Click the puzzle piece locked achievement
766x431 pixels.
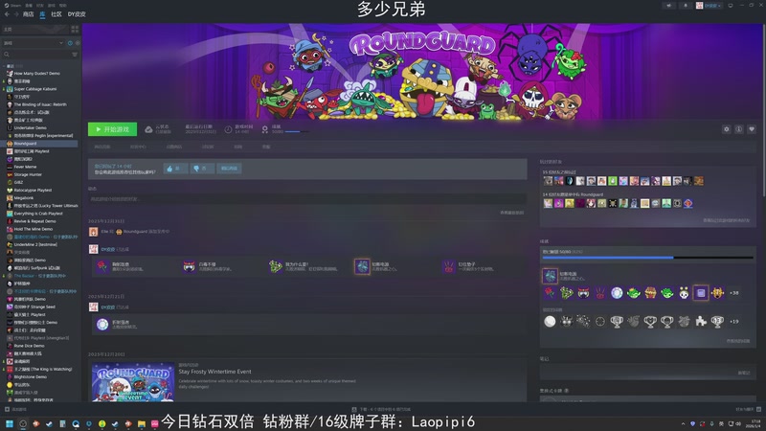click(x=701, y=322)
